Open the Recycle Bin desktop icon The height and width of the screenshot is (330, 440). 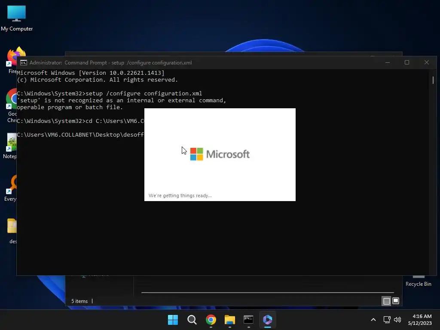coord(418,281)
